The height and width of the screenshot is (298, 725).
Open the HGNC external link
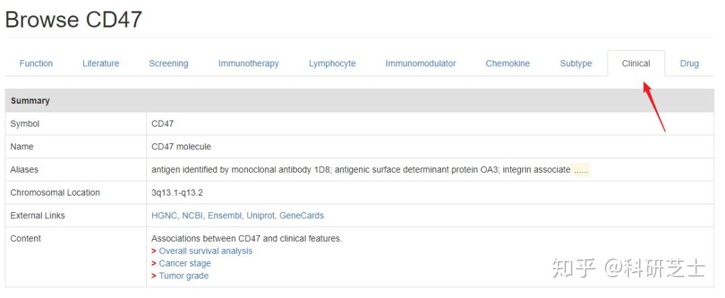tap(164, 216)
